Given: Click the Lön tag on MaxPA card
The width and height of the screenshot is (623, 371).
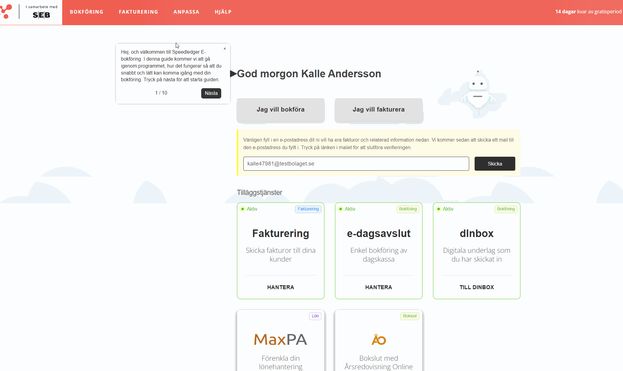Looking at the screenshot, I should (315, 316).
